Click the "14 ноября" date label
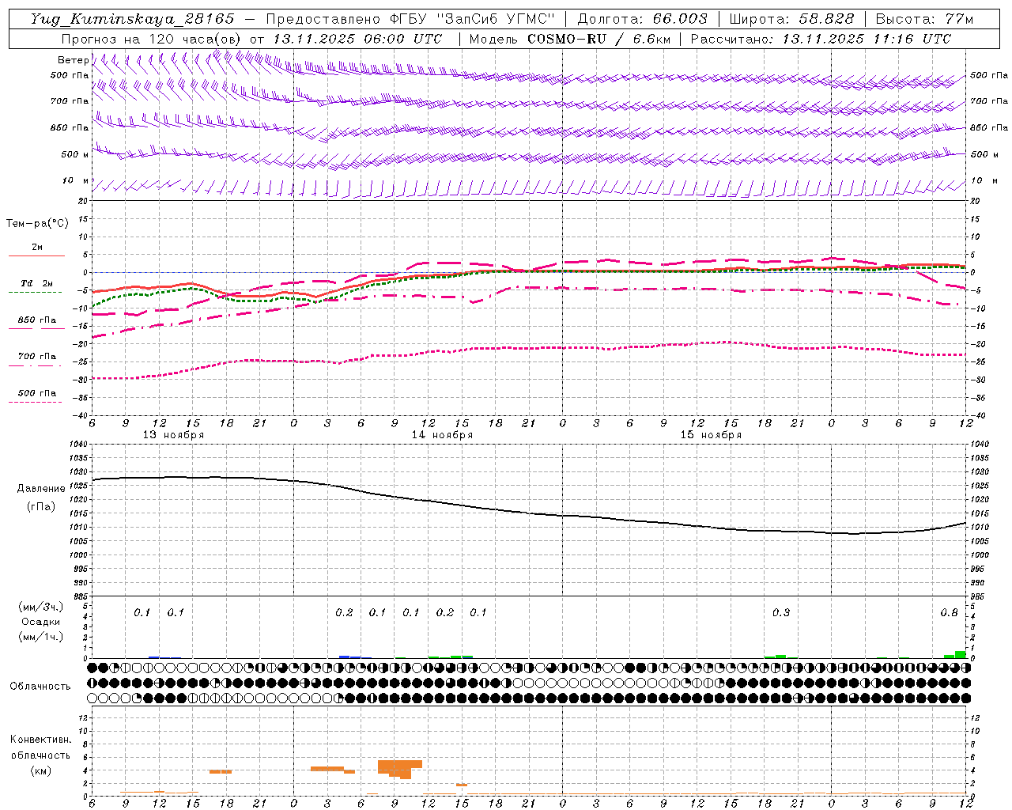Viewport: 1012px width, 810px height. (x=442, y=435)
